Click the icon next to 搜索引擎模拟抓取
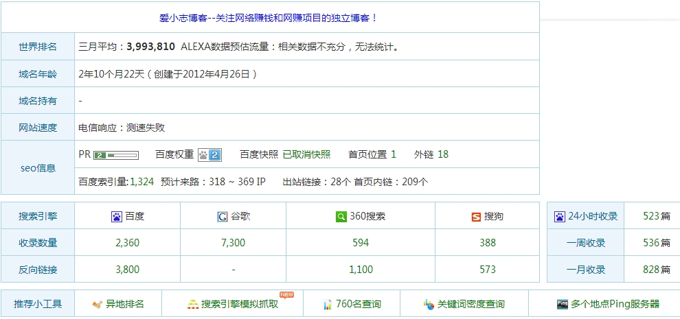The image size is (680, 319). point(192,305)
